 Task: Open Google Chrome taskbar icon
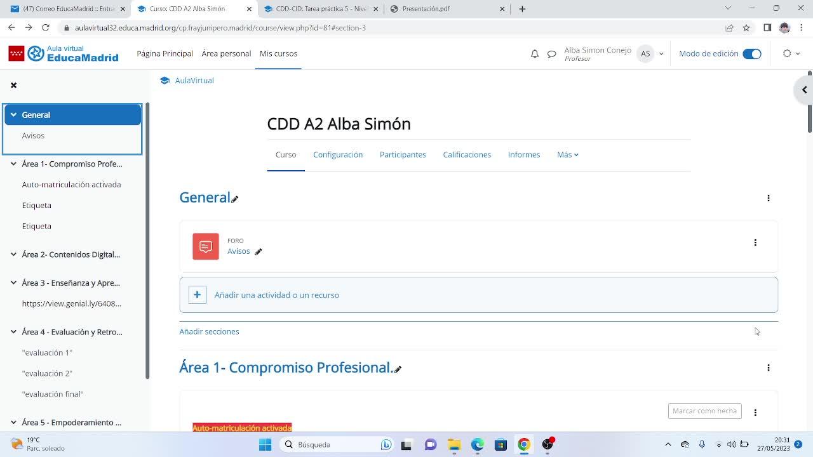coord(524,444)
